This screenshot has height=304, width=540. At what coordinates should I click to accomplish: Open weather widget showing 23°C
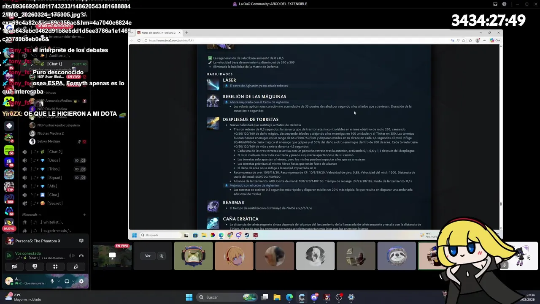point(23,297)
